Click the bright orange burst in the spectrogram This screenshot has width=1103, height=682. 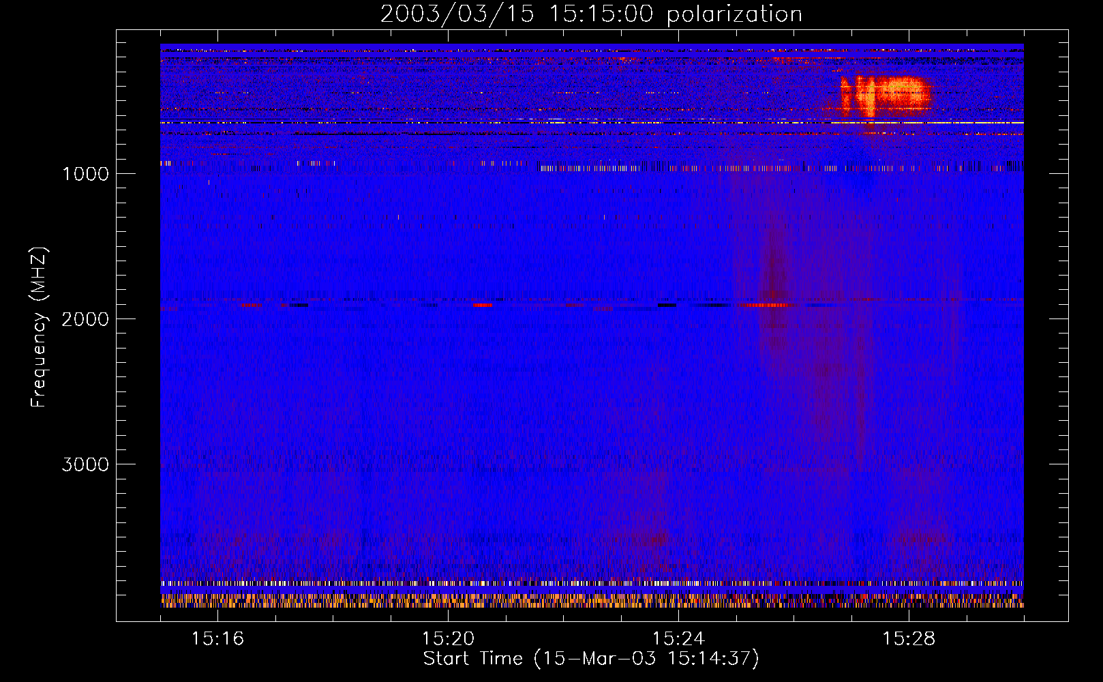pyautogui.click(x=885, y=97)
